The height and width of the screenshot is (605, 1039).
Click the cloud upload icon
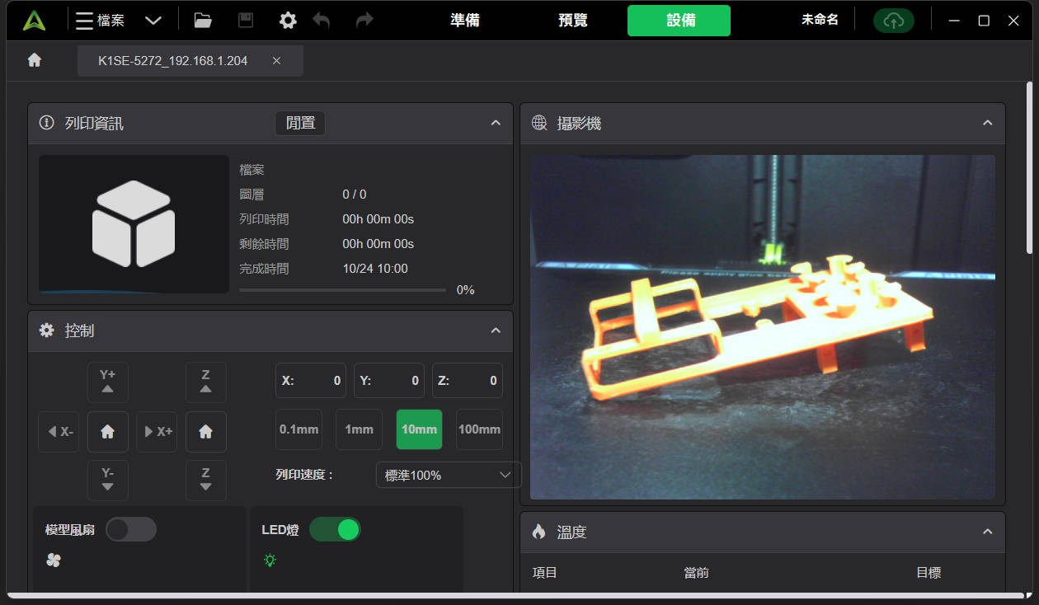pos(894,20)
